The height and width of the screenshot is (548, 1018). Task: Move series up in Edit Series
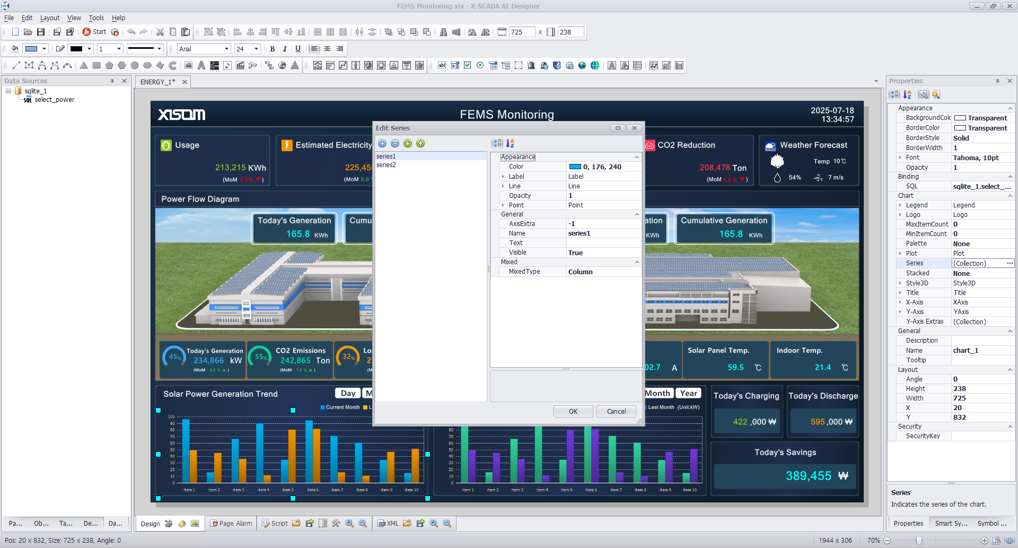coord(420,143)
